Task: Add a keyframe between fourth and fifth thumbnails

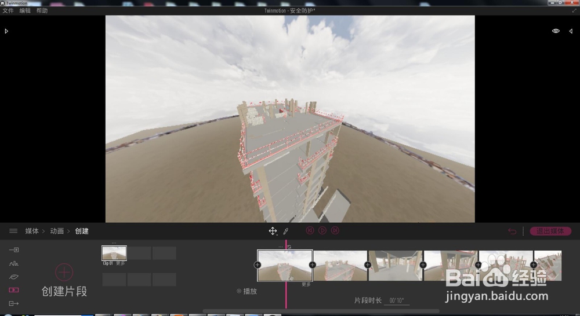Action: point(478,264)
